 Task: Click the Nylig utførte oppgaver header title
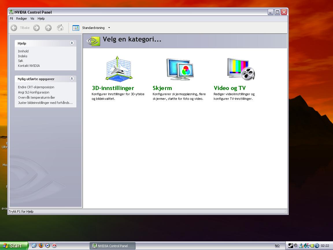(36, 79)
